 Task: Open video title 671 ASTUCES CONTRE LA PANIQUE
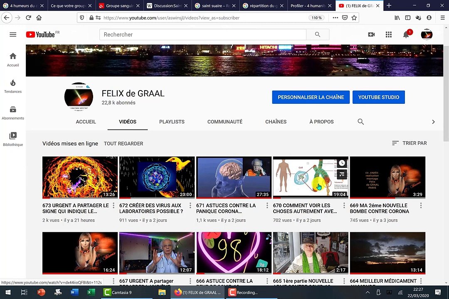tap(226, 208)
